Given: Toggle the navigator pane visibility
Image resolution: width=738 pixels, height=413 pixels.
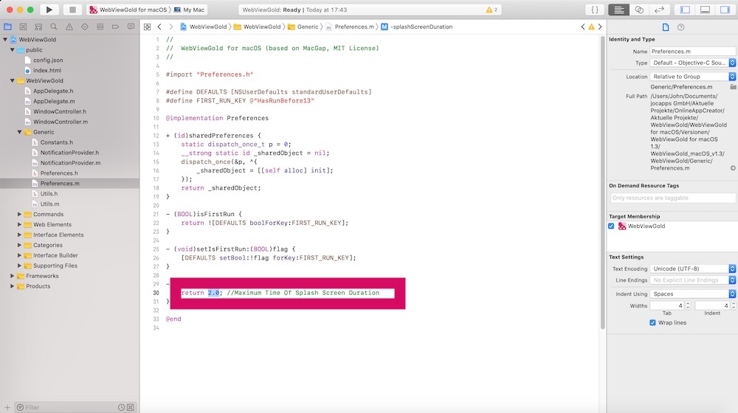Looking at the screenshot, I should click(x=686, y=10).
